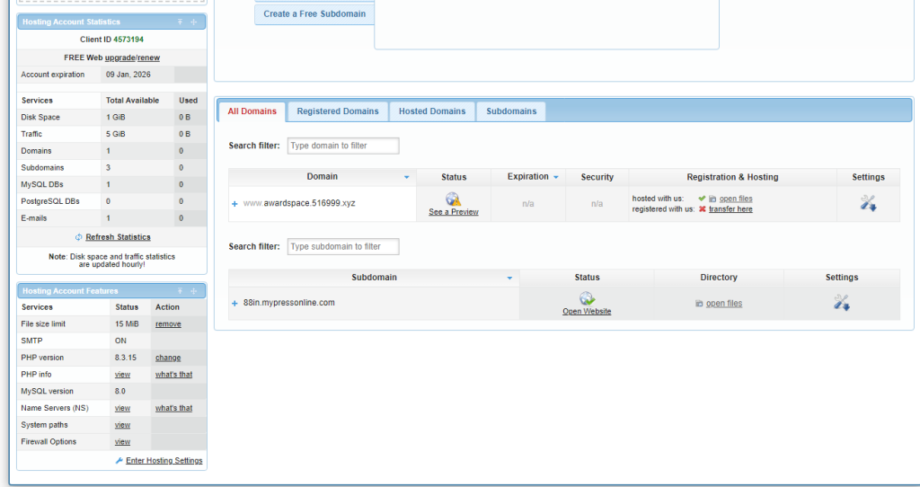Click the subdomain Open Website globe icon
The image size is (920, 487).
click(587, 298)
